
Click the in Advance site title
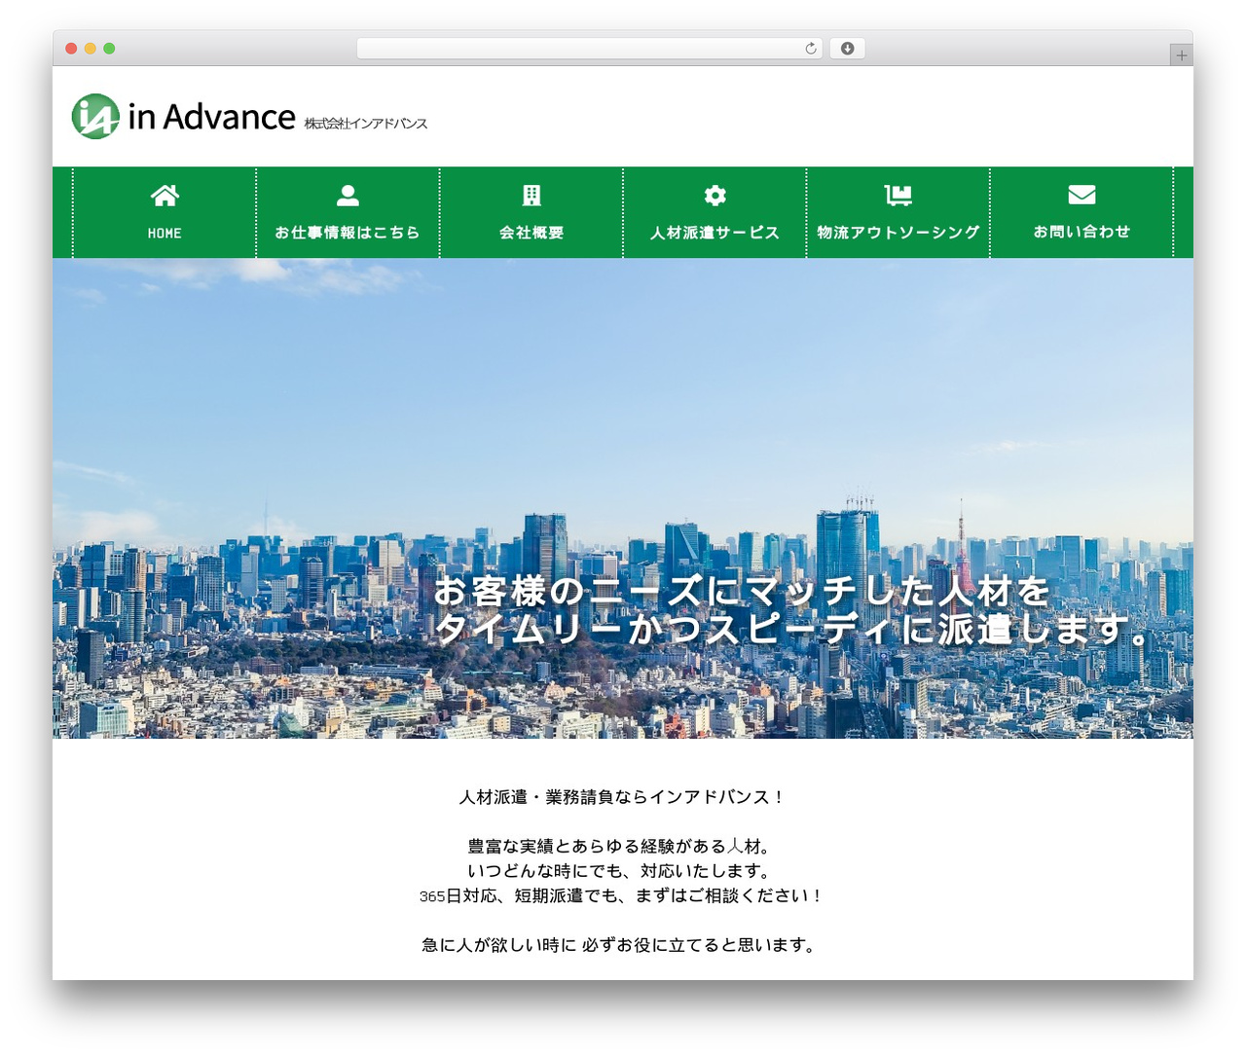point(211,117)
